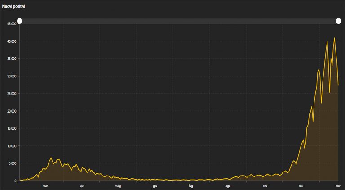345x190 pixels.
Task: Click the 'apr' month label
Action: click(x=82, y=186)
